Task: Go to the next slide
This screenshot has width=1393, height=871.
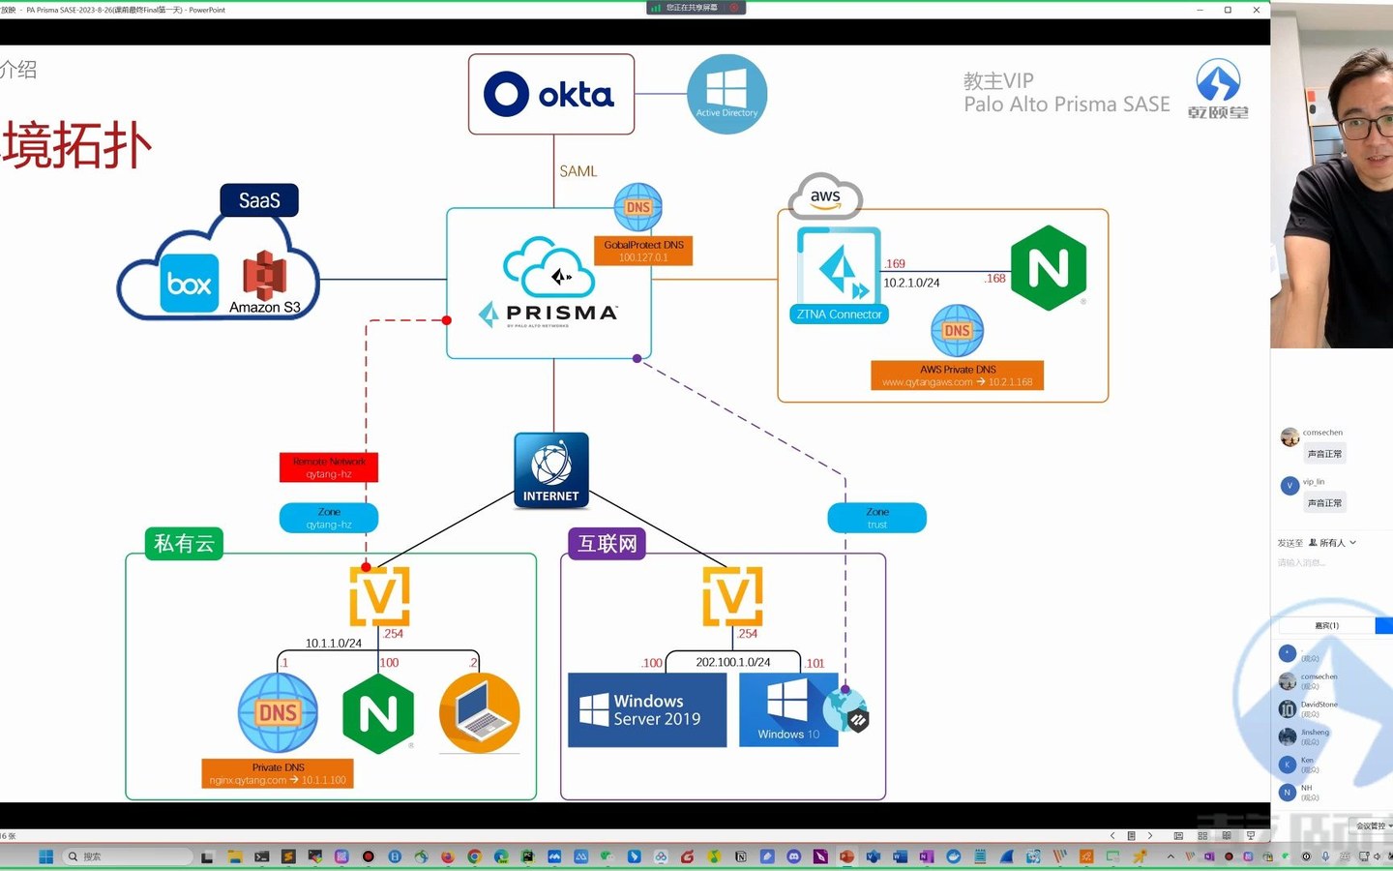Action: point(1149,835)
